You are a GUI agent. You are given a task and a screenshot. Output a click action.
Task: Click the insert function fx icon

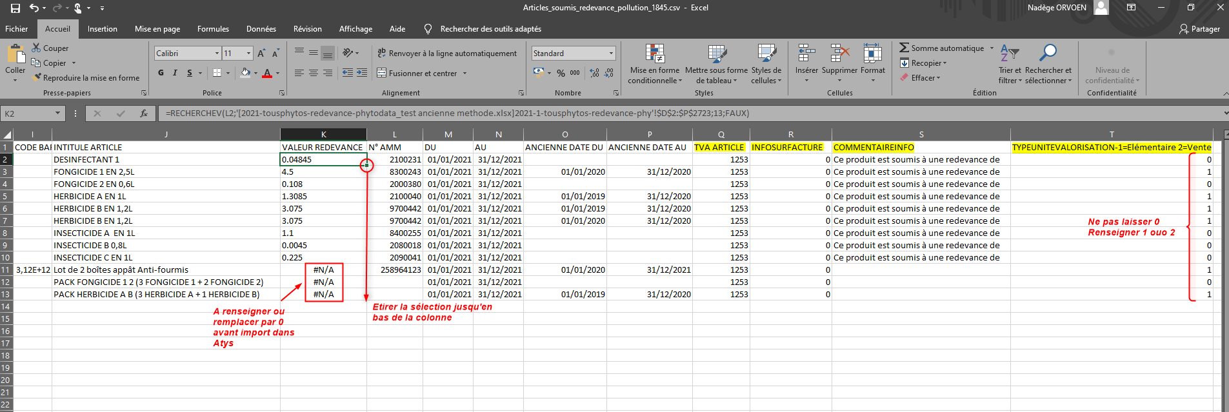tap(143, 113)
